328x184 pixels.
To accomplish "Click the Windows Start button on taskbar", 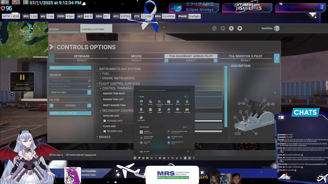I will tap(135, 158).
